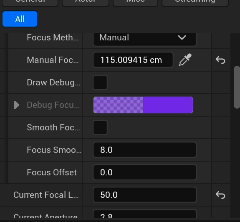Pick focus distance with eyedropper icon
The width and height of the screenshot is (240, 222).
pos(185,60)
